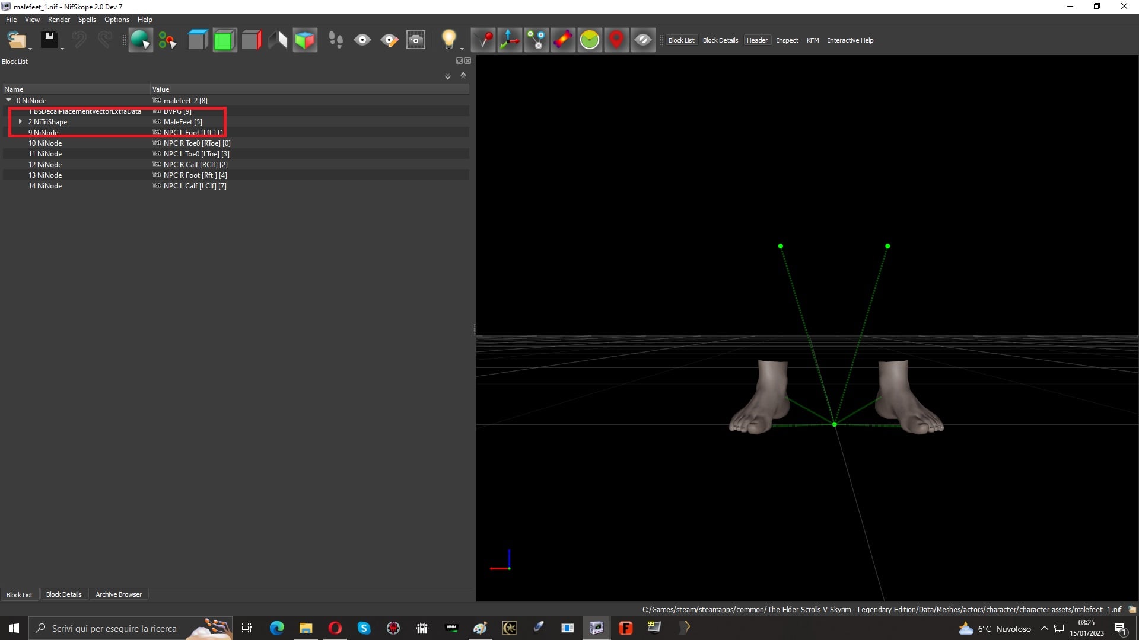The image size is (1139, 640).
Task: Click the lighting lightbulb icon
Action: [449, 40]
